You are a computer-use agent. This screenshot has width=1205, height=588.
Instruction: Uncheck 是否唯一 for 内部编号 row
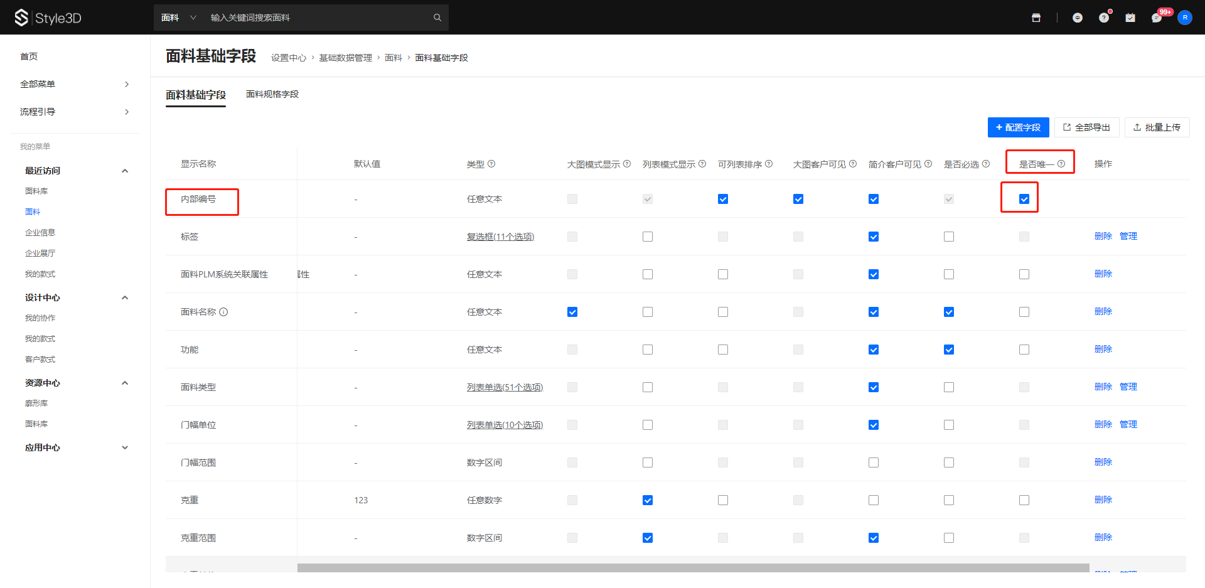pos(1024,199)
